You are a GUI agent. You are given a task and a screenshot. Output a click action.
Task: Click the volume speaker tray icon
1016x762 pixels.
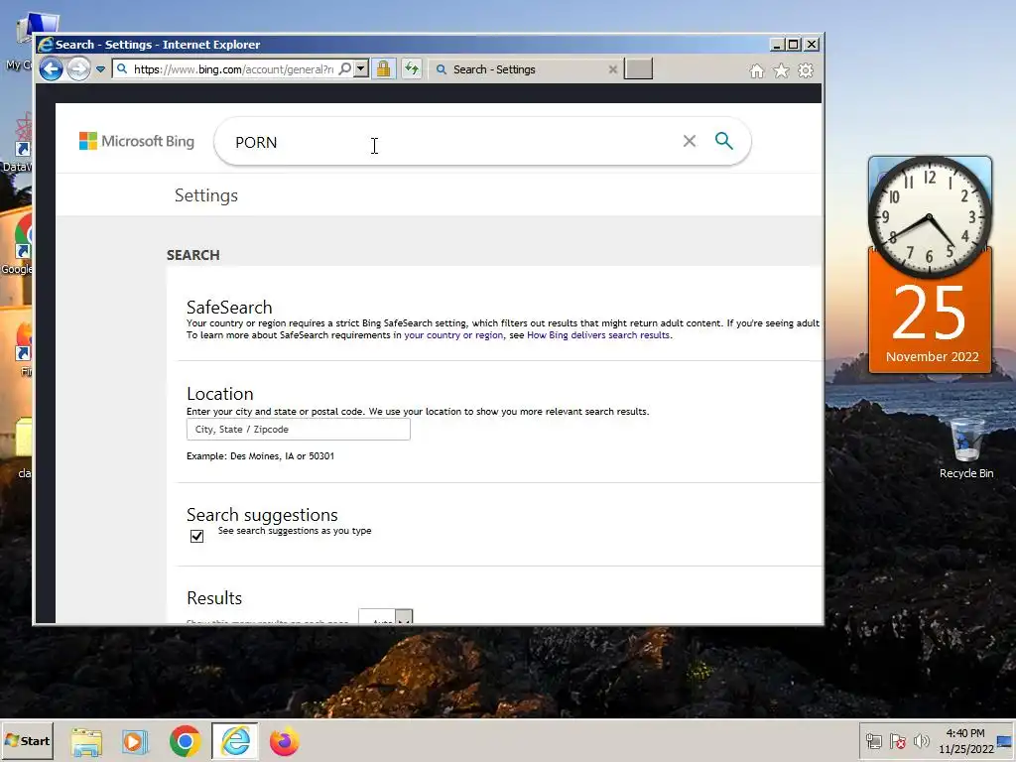tap(921, 741)
